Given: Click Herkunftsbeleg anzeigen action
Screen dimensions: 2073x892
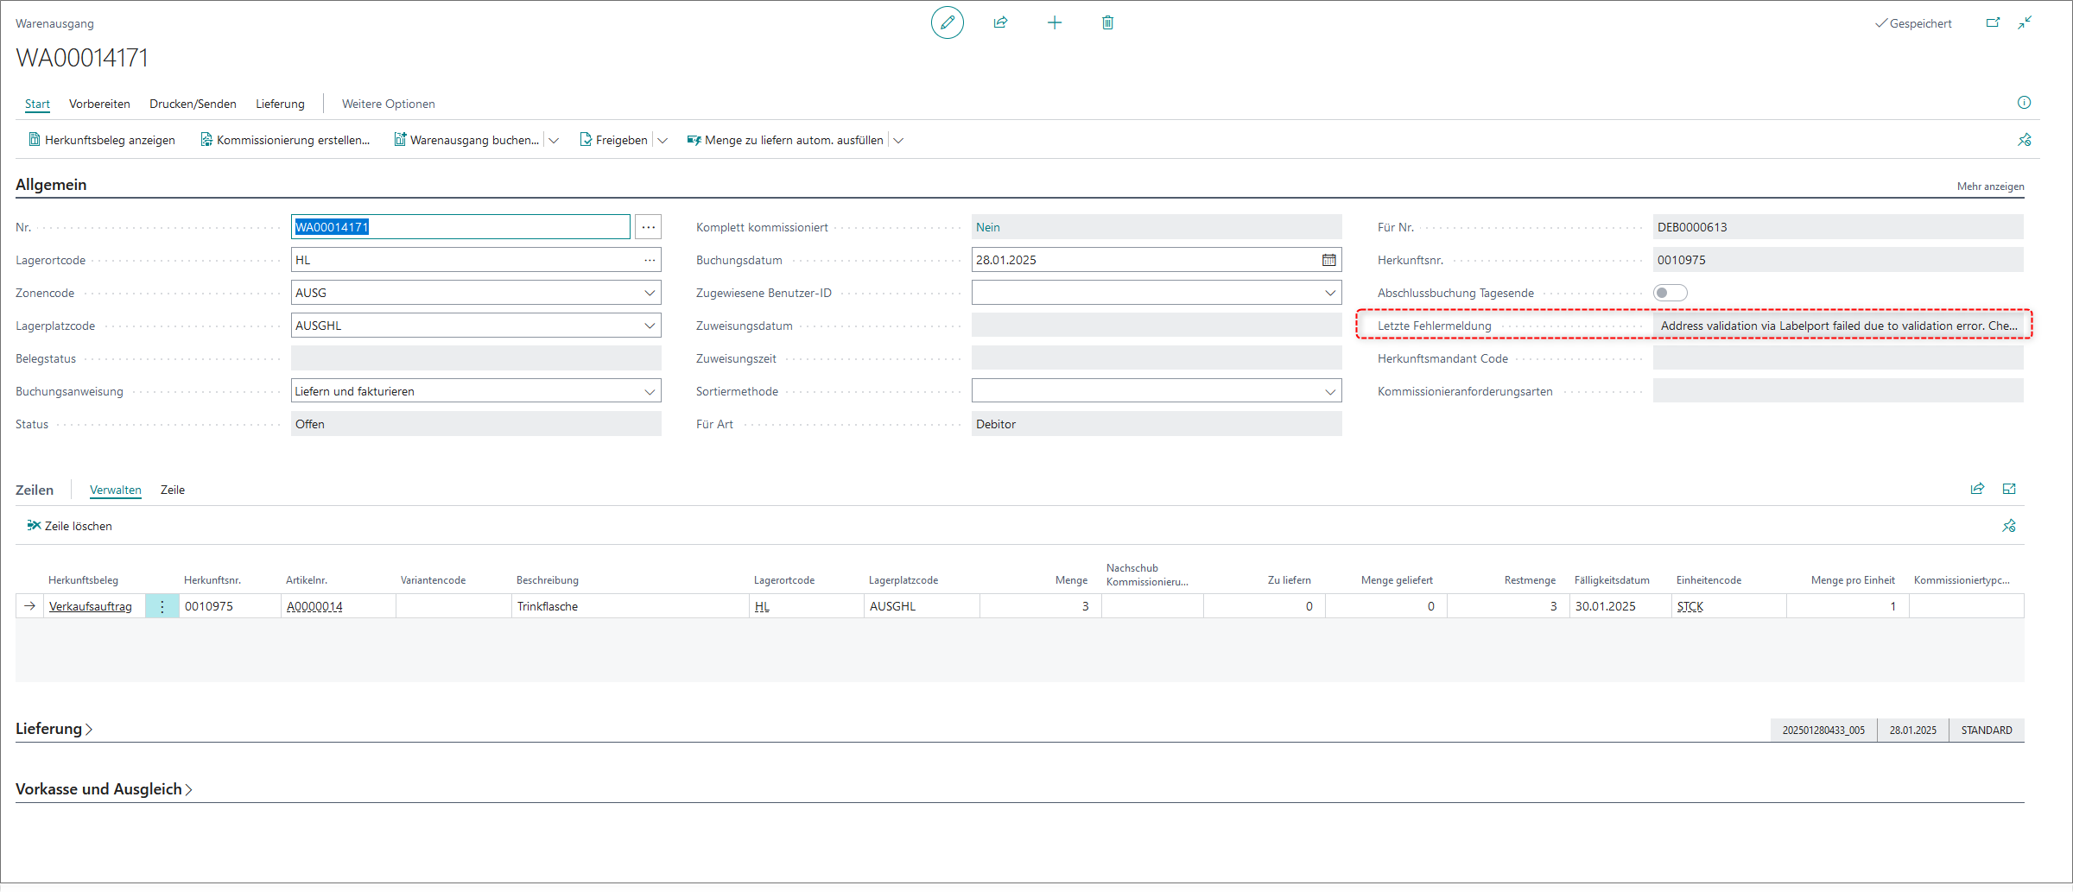Looking at the screenshot, I should pos(102,140).
